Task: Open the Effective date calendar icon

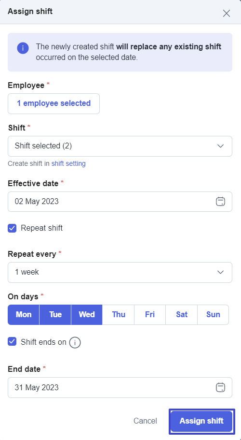Action: (220, 202)
